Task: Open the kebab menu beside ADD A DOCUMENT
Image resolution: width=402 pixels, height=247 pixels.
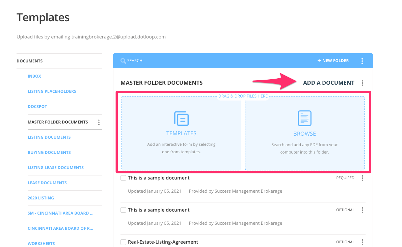Action: tap(362, 83)
